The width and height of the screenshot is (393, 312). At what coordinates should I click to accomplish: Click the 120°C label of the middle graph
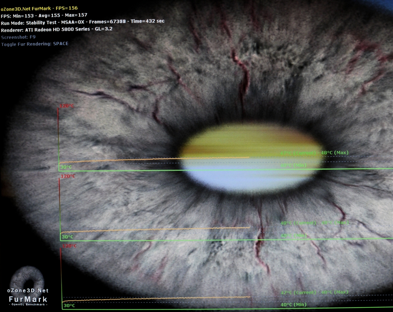click(x=68, y=176)
